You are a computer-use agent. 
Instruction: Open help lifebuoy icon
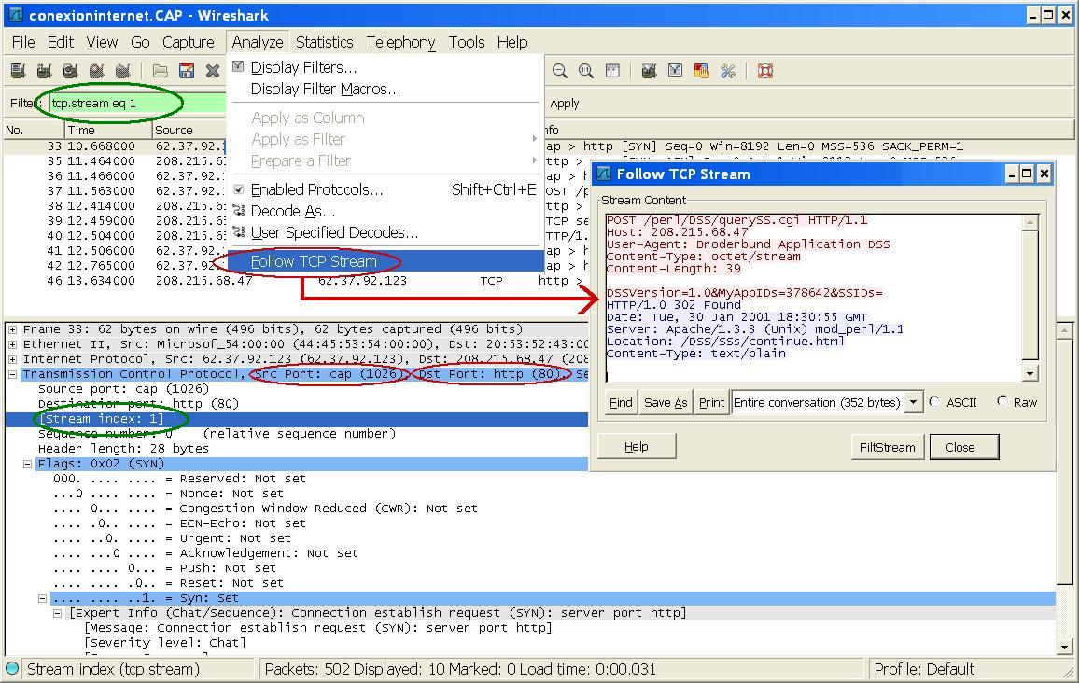pyautogui.click(x=765, y=71)
